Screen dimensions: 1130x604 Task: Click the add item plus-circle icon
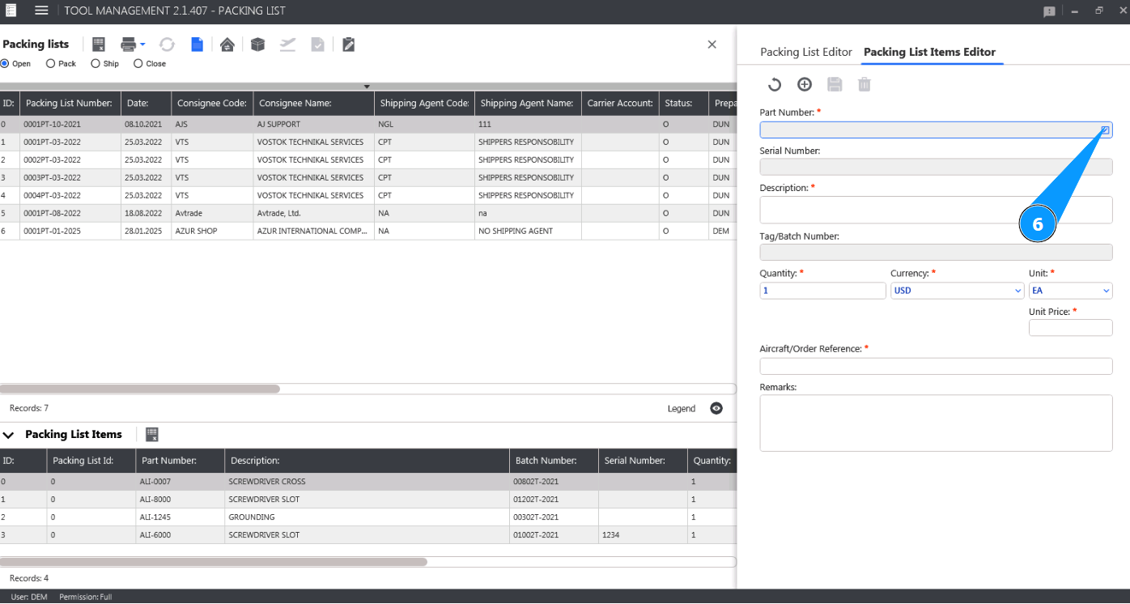tap(805, 84)
